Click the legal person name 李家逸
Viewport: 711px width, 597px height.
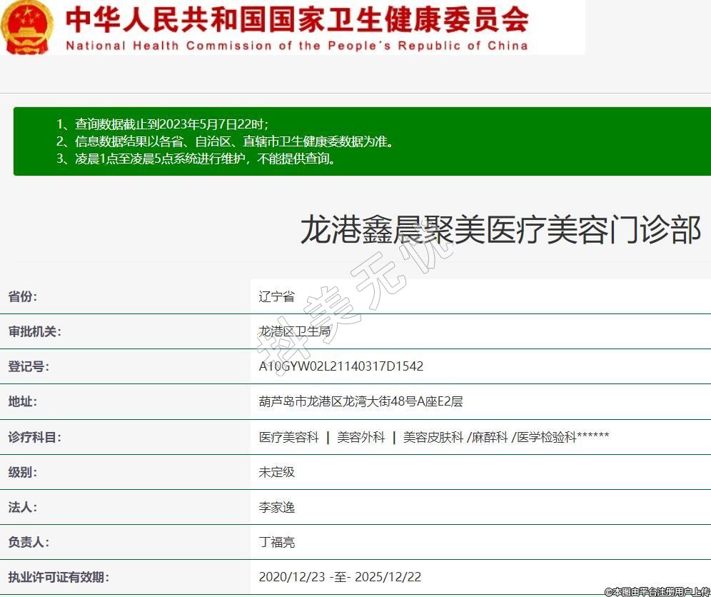276,507
